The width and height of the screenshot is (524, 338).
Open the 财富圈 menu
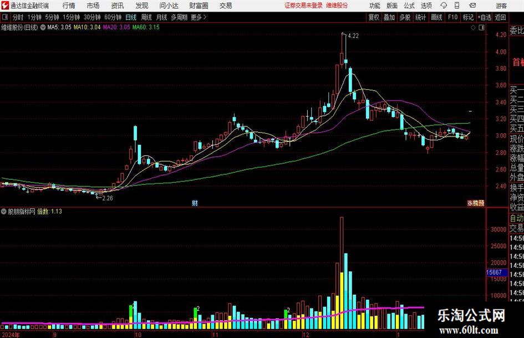click(x=199, y=6)
